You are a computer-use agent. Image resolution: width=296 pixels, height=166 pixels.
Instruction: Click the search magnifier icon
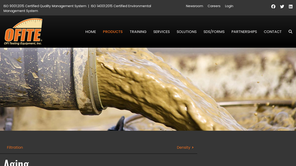(x=290, y=32)
